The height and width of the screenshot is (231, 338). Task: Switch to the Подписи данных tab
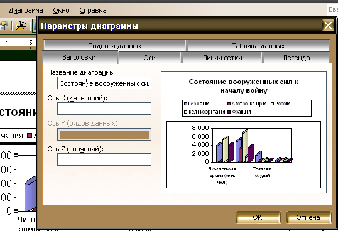click(x=115, y=46)
